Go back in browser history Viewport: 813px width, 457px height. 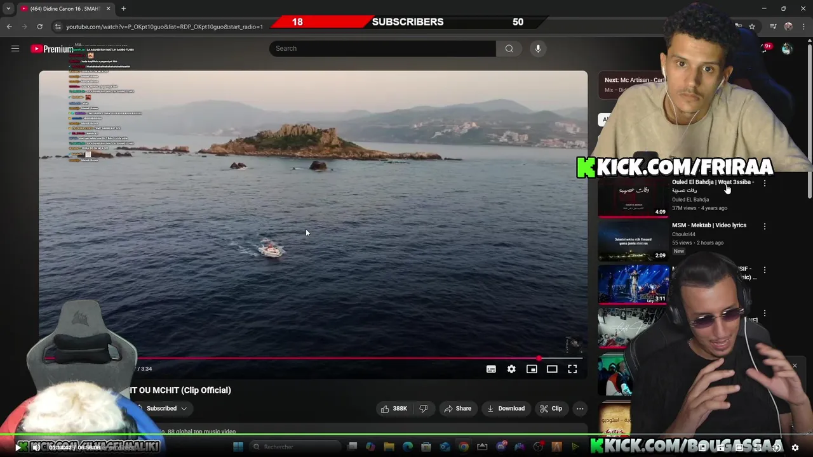[x=9, y=27]
